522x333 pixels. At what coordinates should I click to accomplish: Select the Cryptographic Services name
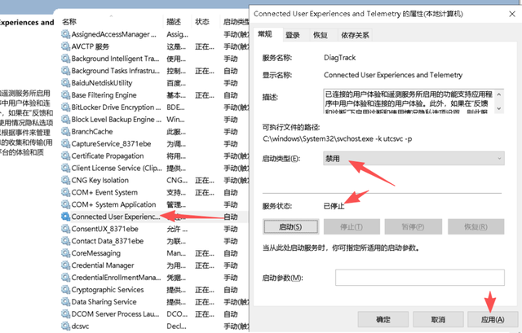click(x=108, y=290)
